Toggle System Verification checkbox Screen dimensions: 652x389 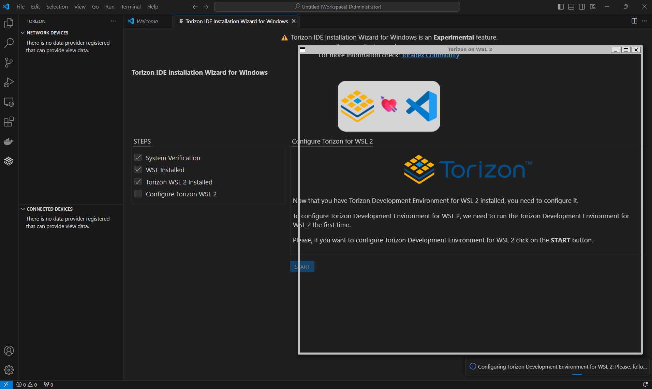coord(138,158)
